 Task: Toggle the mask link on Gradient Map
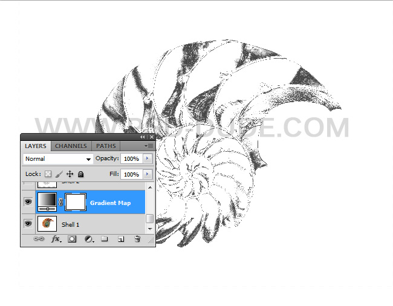[60, 202]
